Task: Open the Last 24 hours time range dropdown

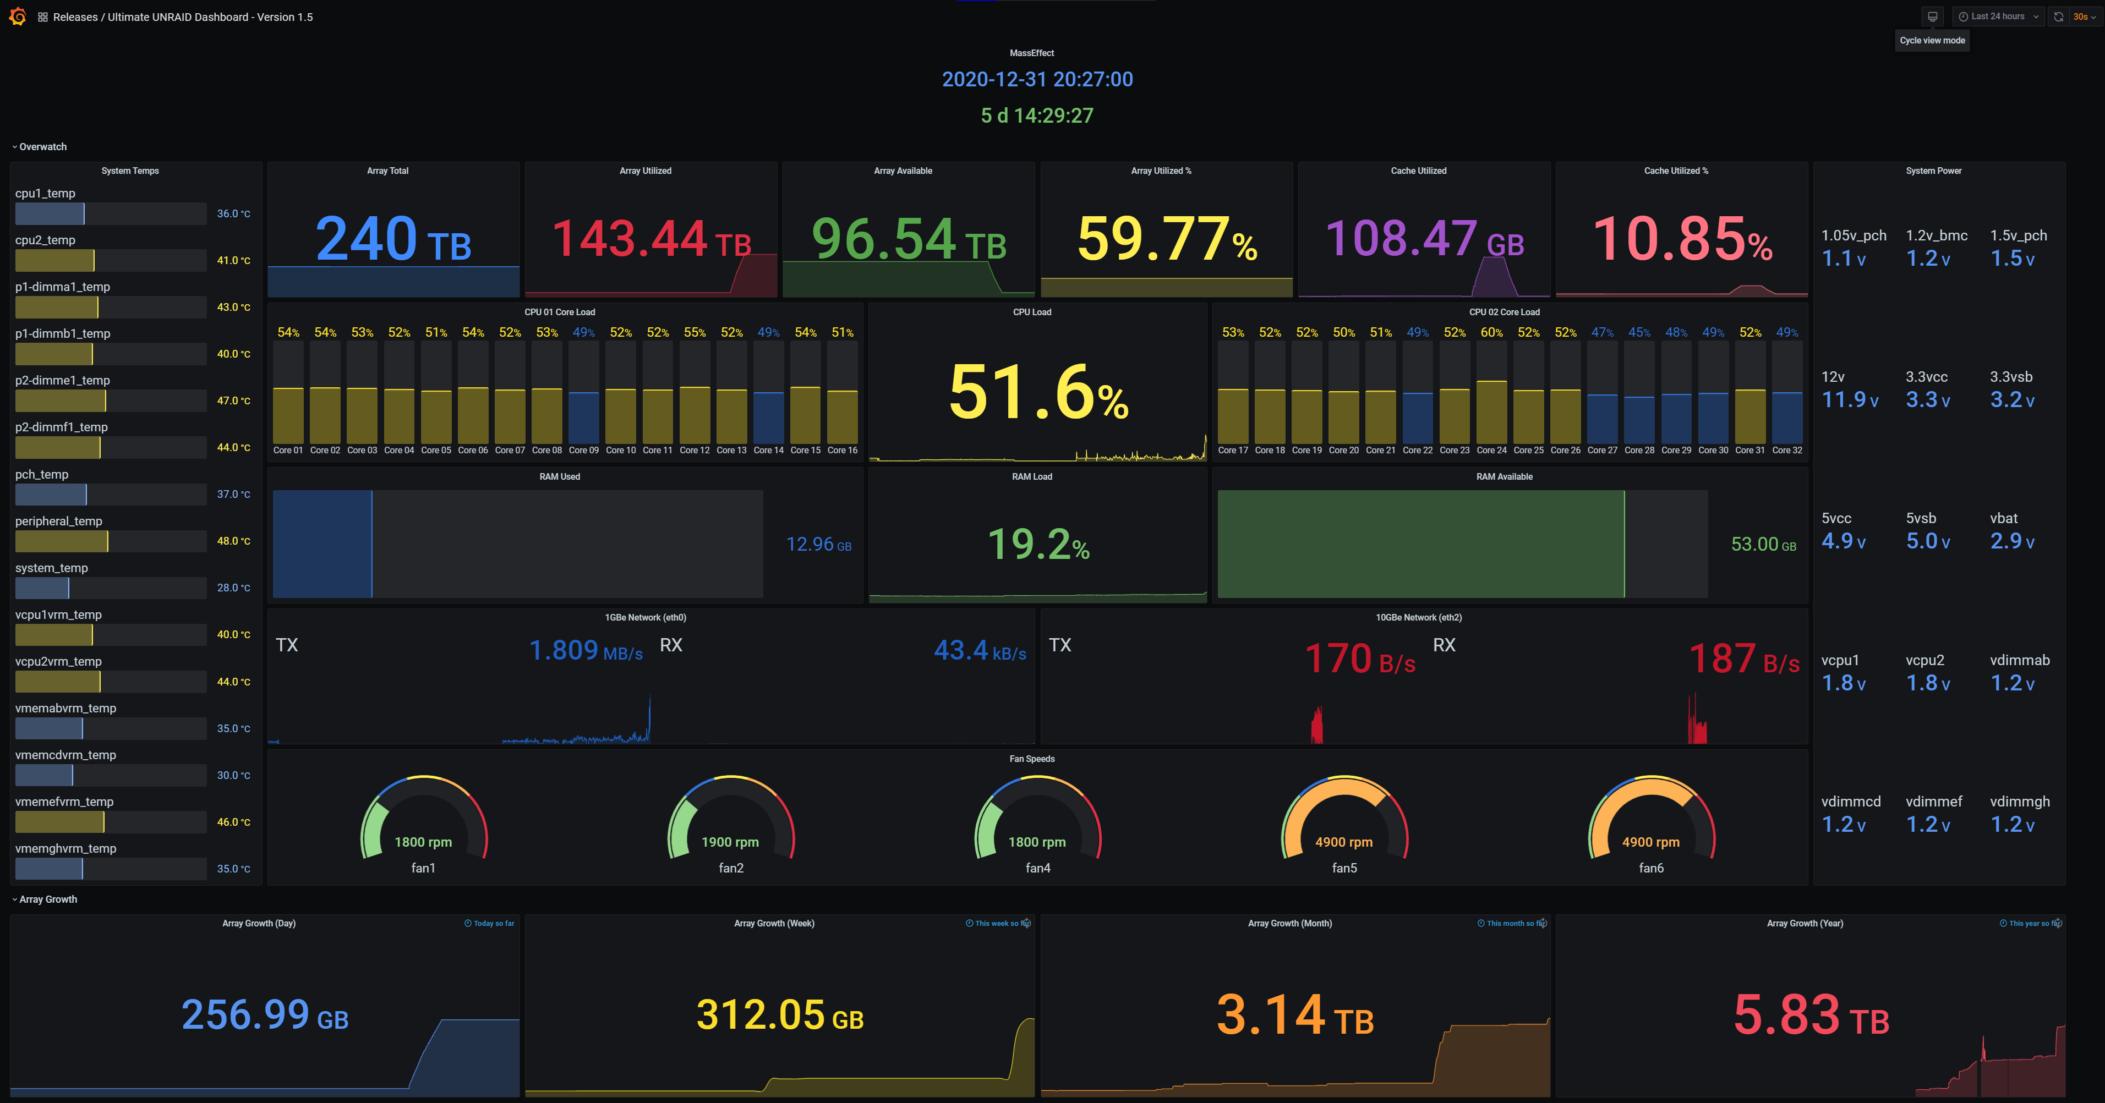Action: click(x=1998, y=17)
